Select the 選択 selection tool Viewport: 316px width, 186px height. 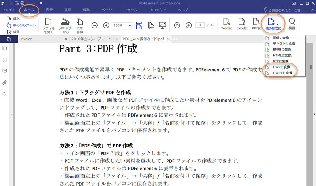click(x=13, y=19)
